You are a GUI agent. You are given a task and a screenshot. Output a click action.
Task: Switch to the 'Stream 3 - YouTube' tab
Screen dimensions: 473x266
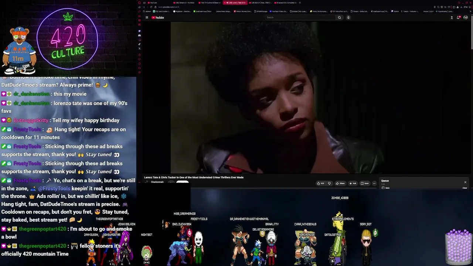183,3
